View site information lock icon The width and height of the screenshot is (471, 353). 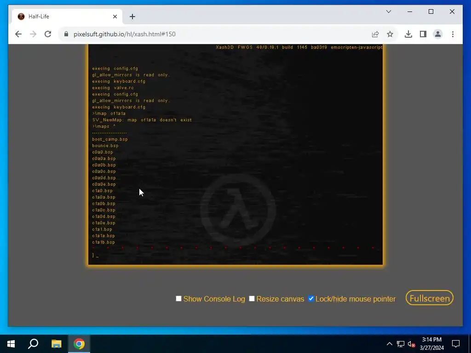click(x=66, y=34)
